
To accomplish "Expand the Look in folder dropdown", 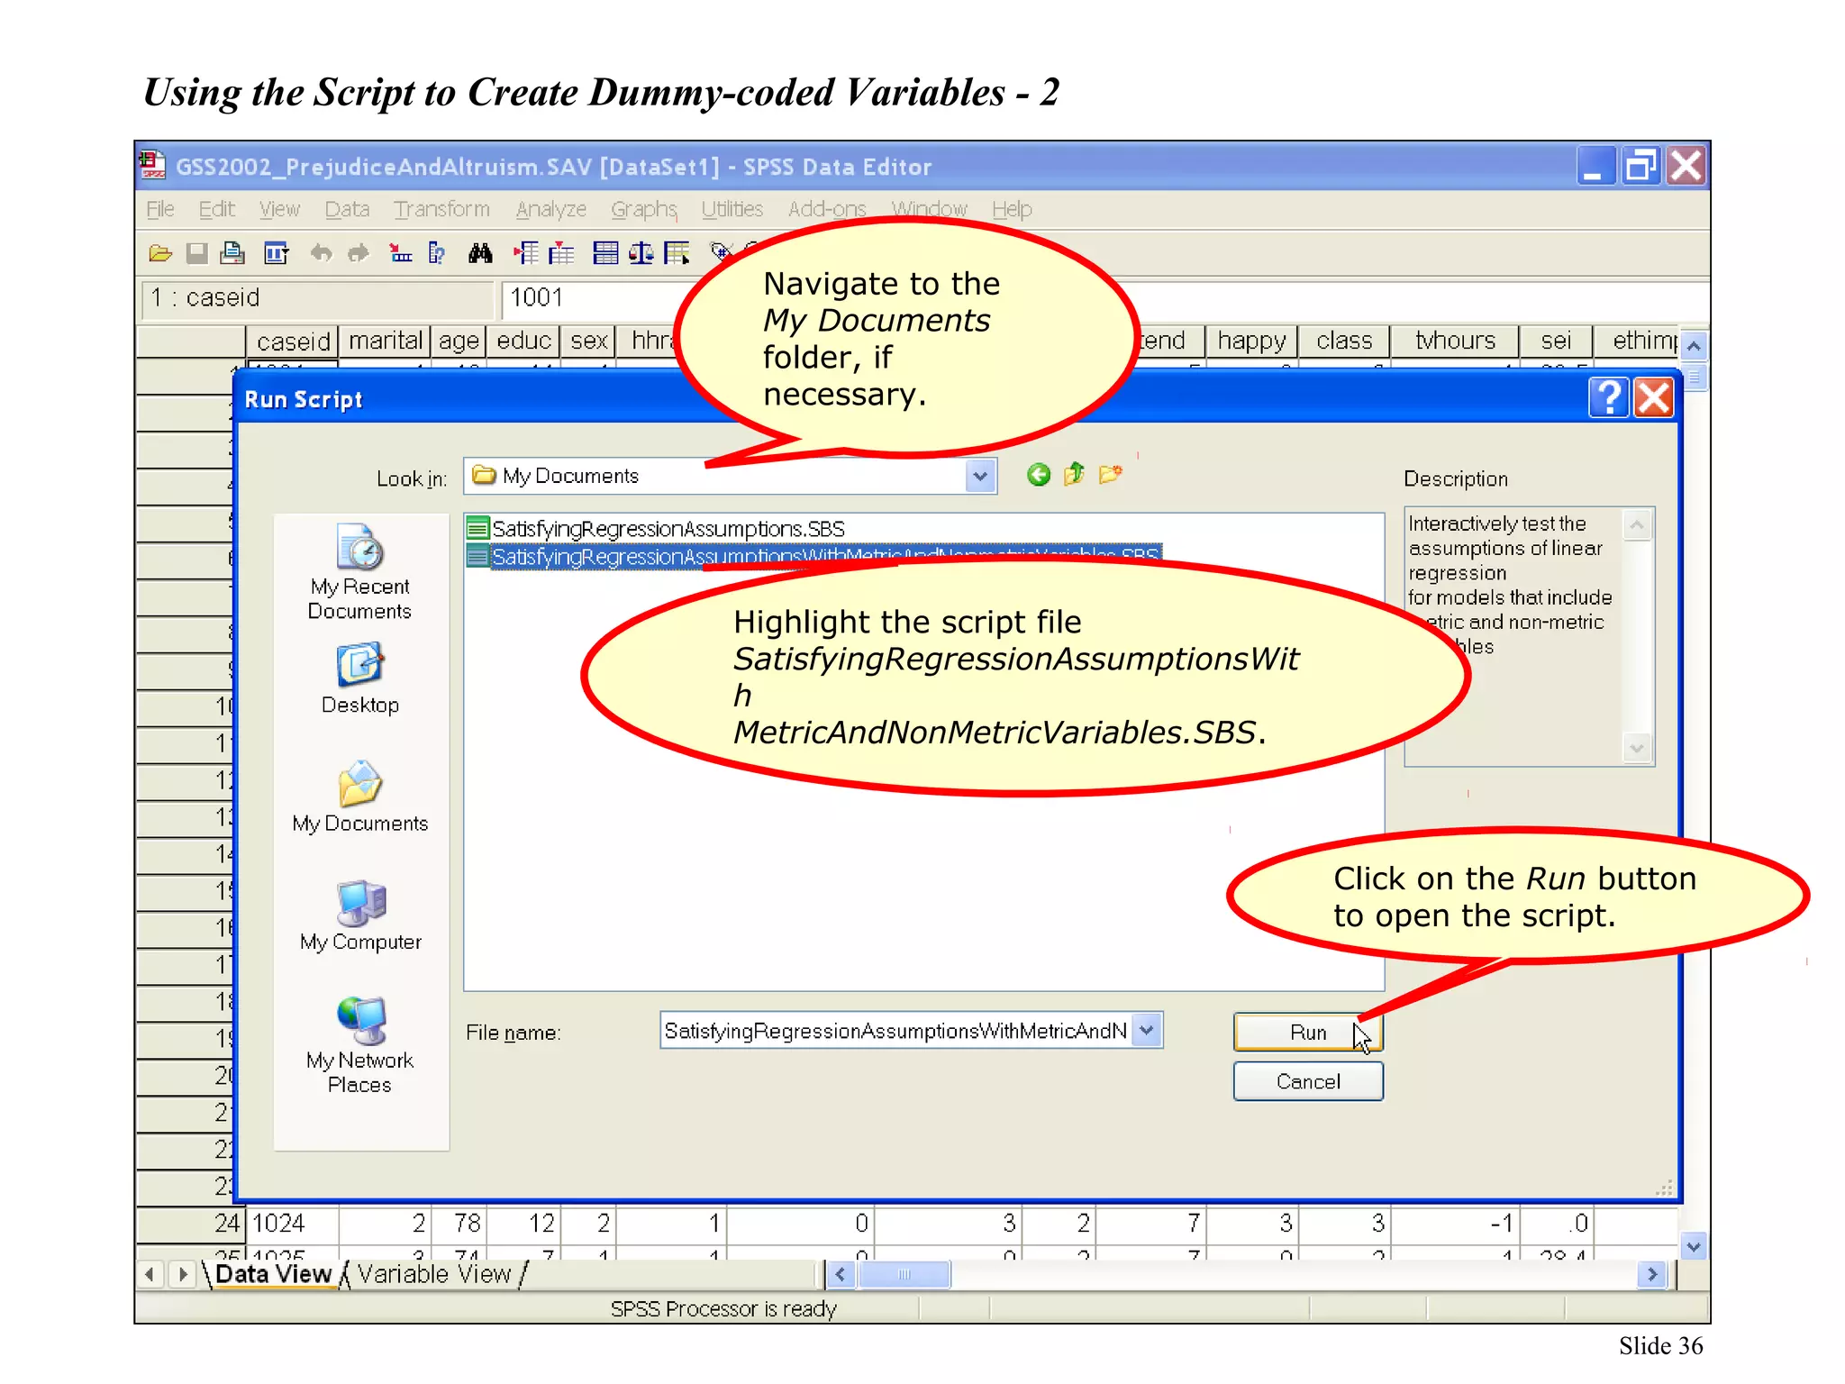I will tap(980, 475).
